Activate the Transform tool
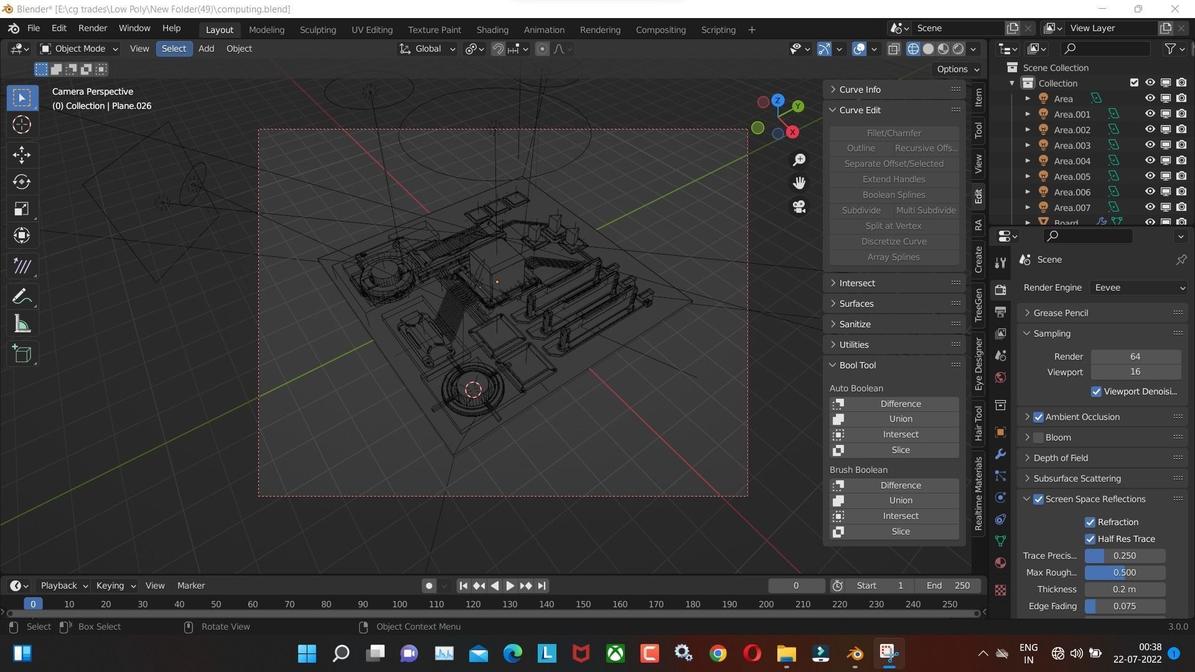Screen dimensions: 1195x672 [x=22, y=235]
